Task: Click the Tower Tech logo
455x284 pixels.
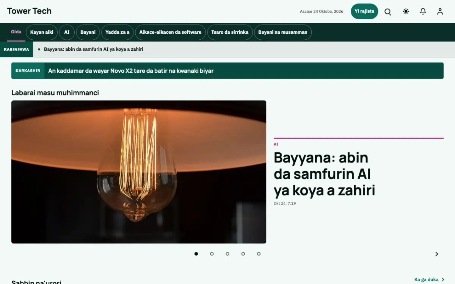Action: 29,11
